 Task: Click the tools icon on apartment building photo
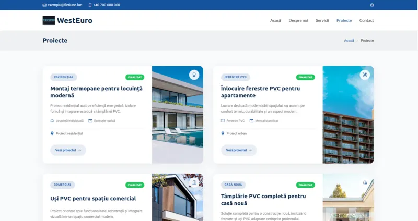(365, 75)
